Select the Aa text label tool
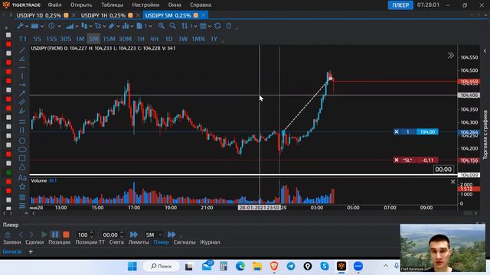 pos(22,178)
